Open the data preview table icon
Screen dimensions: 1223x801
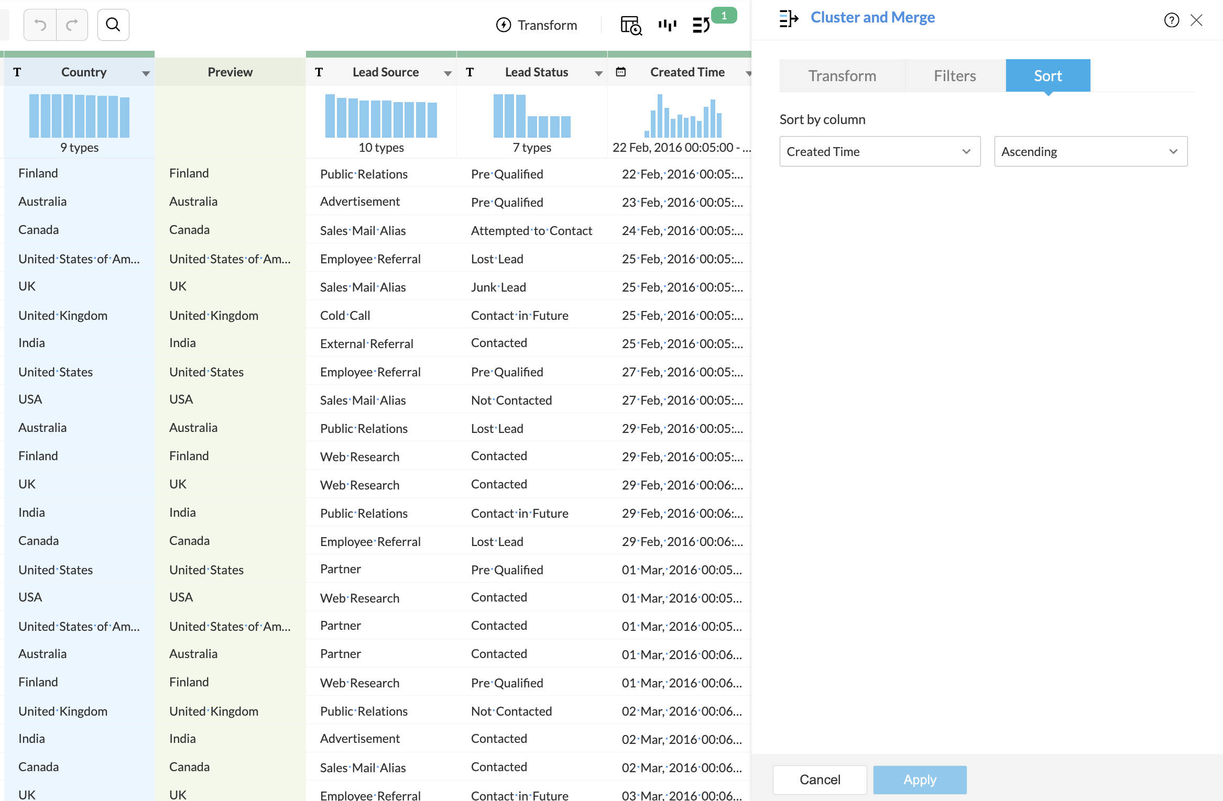tap(631, 25)
